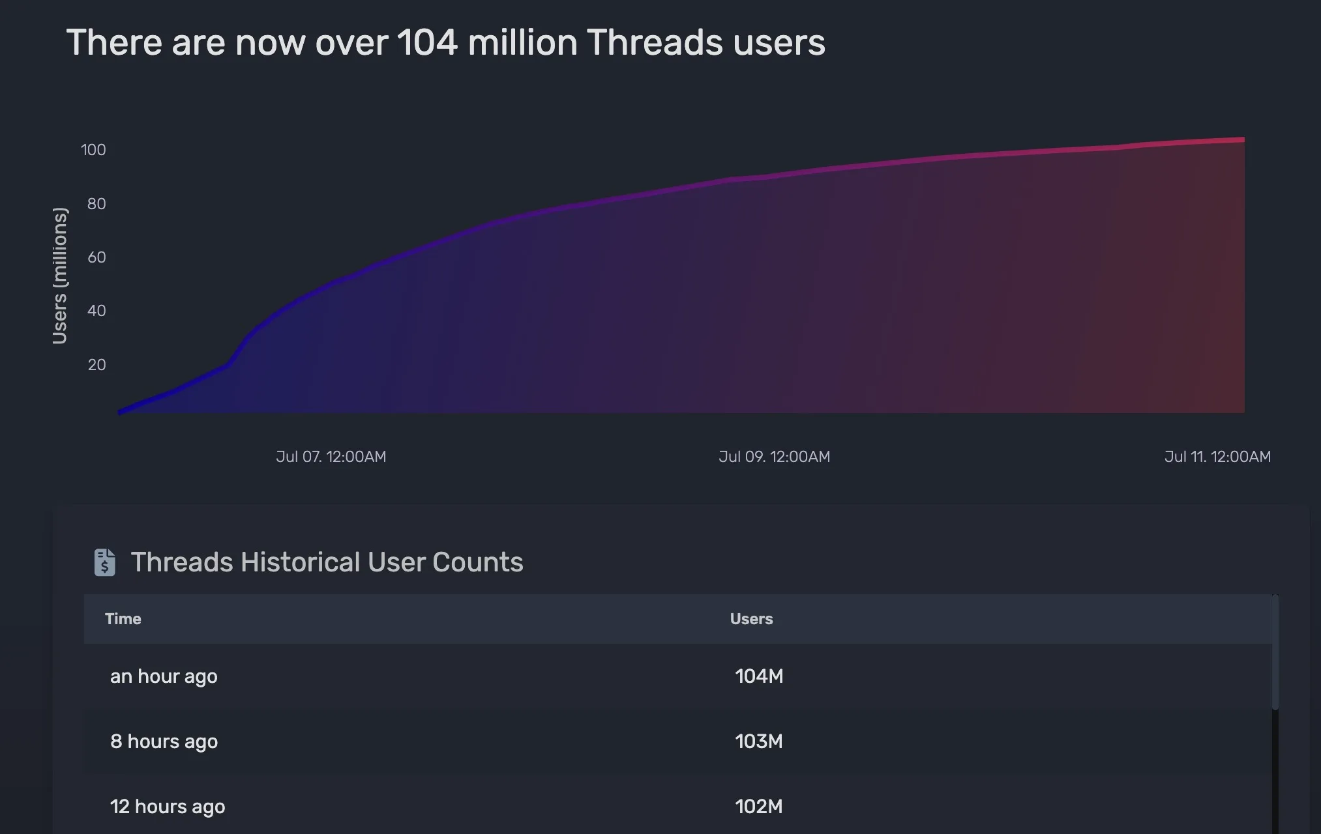This screenshot has width=1321, height=834.
Task: Click the table's vertical scrollbar thumb
Action: (x=1275, y=652)
